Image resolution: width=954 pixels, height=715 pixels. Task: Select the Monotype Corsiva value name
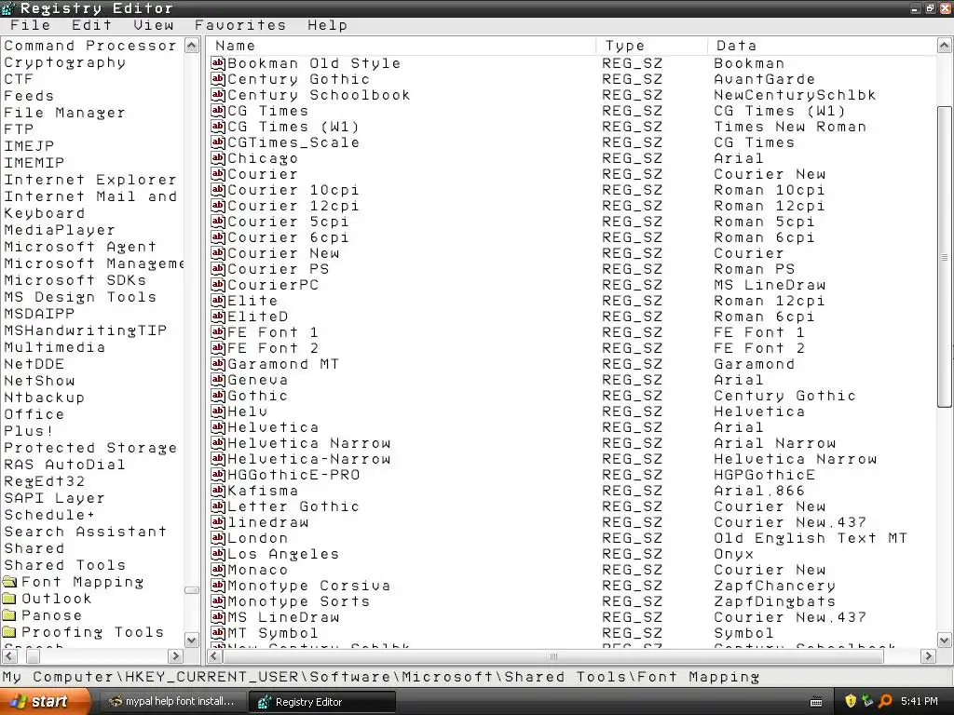[308, 585]
